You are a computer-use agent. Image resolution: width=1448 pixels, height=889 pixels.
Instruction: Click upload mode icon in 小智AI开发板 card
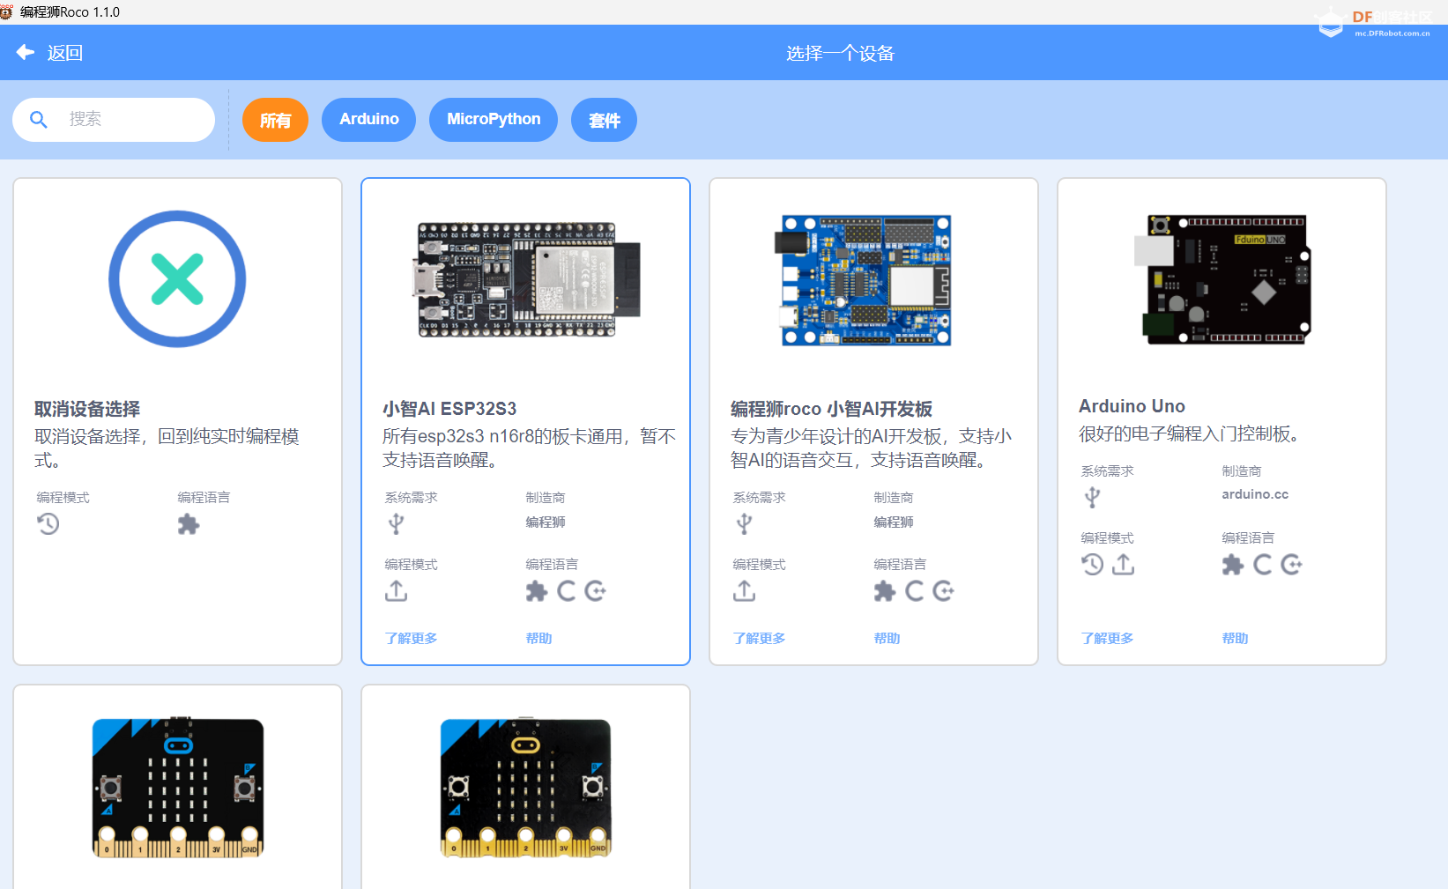point(745,591)
